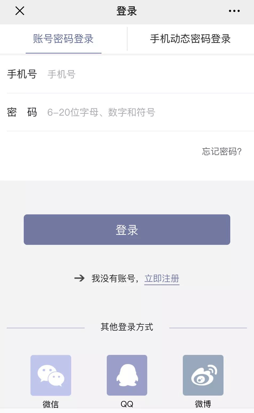Select the 账号密码登录 tab

(63, 39)
